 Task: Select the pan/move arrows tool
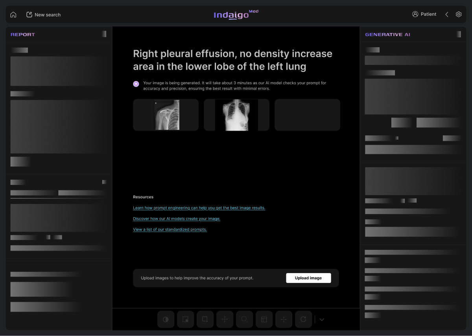coord(225,319)
